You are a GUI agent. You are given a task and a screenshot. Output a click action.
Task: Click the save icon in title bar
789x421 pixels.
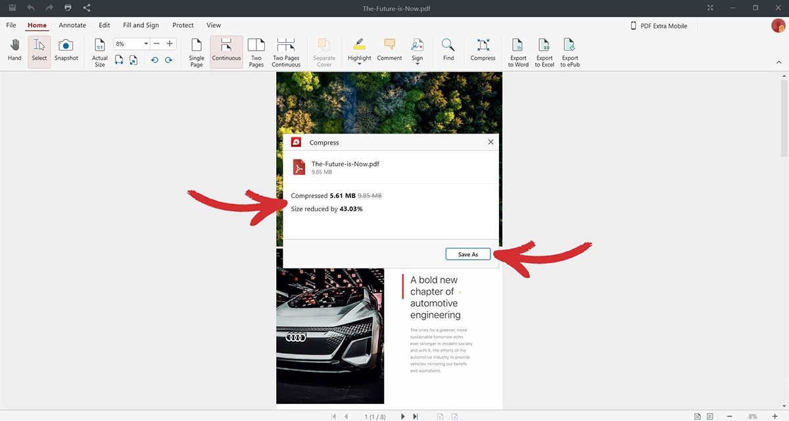pos(12,8)
